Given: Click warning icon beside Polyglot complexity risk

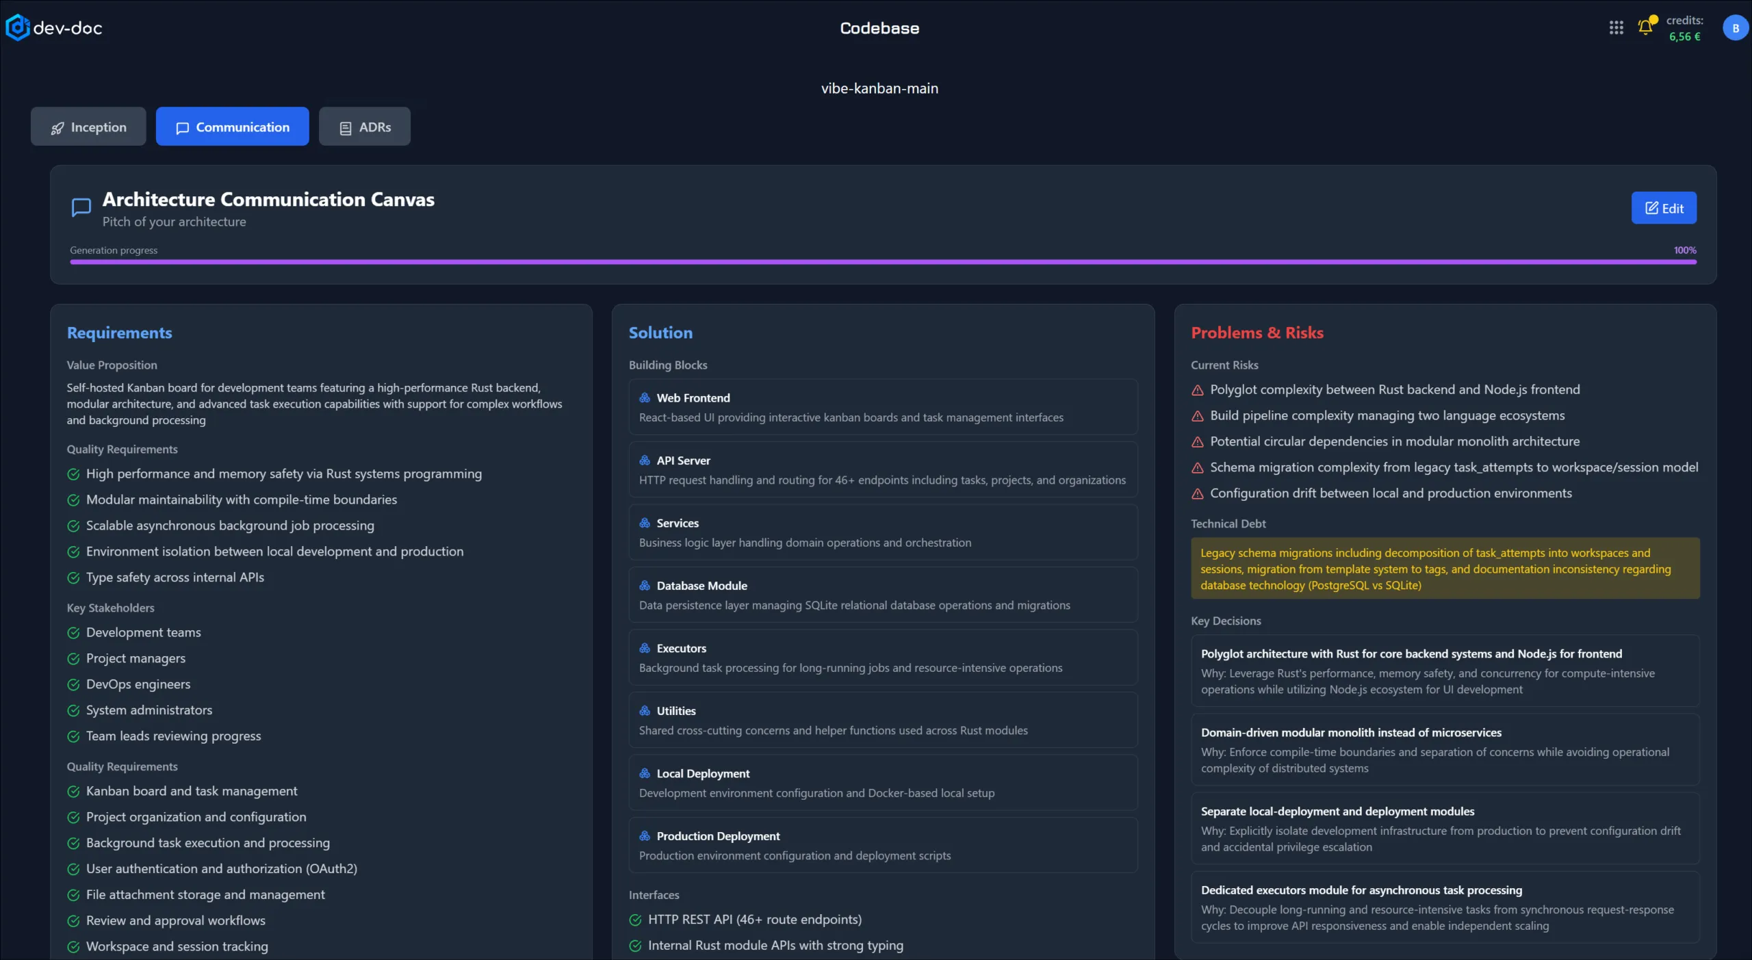Looking at the screenshot, I should coord(1198,390).
